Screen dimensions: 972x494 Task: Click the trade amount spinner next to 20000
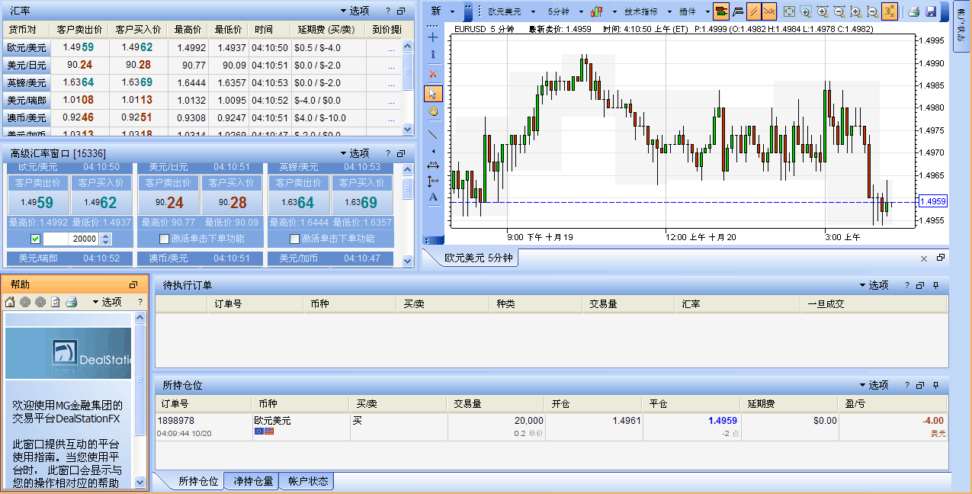click(106, 239)
